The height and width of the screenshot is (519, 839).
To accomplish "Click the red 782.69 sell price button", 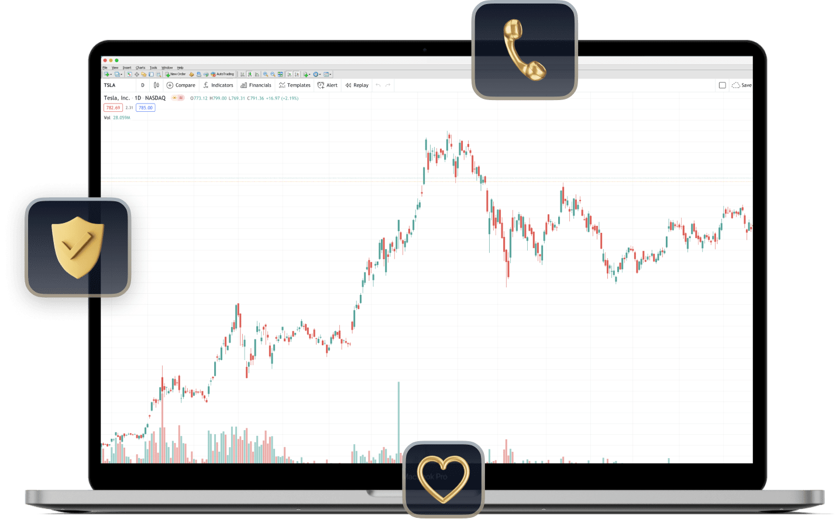I will 113,108.
